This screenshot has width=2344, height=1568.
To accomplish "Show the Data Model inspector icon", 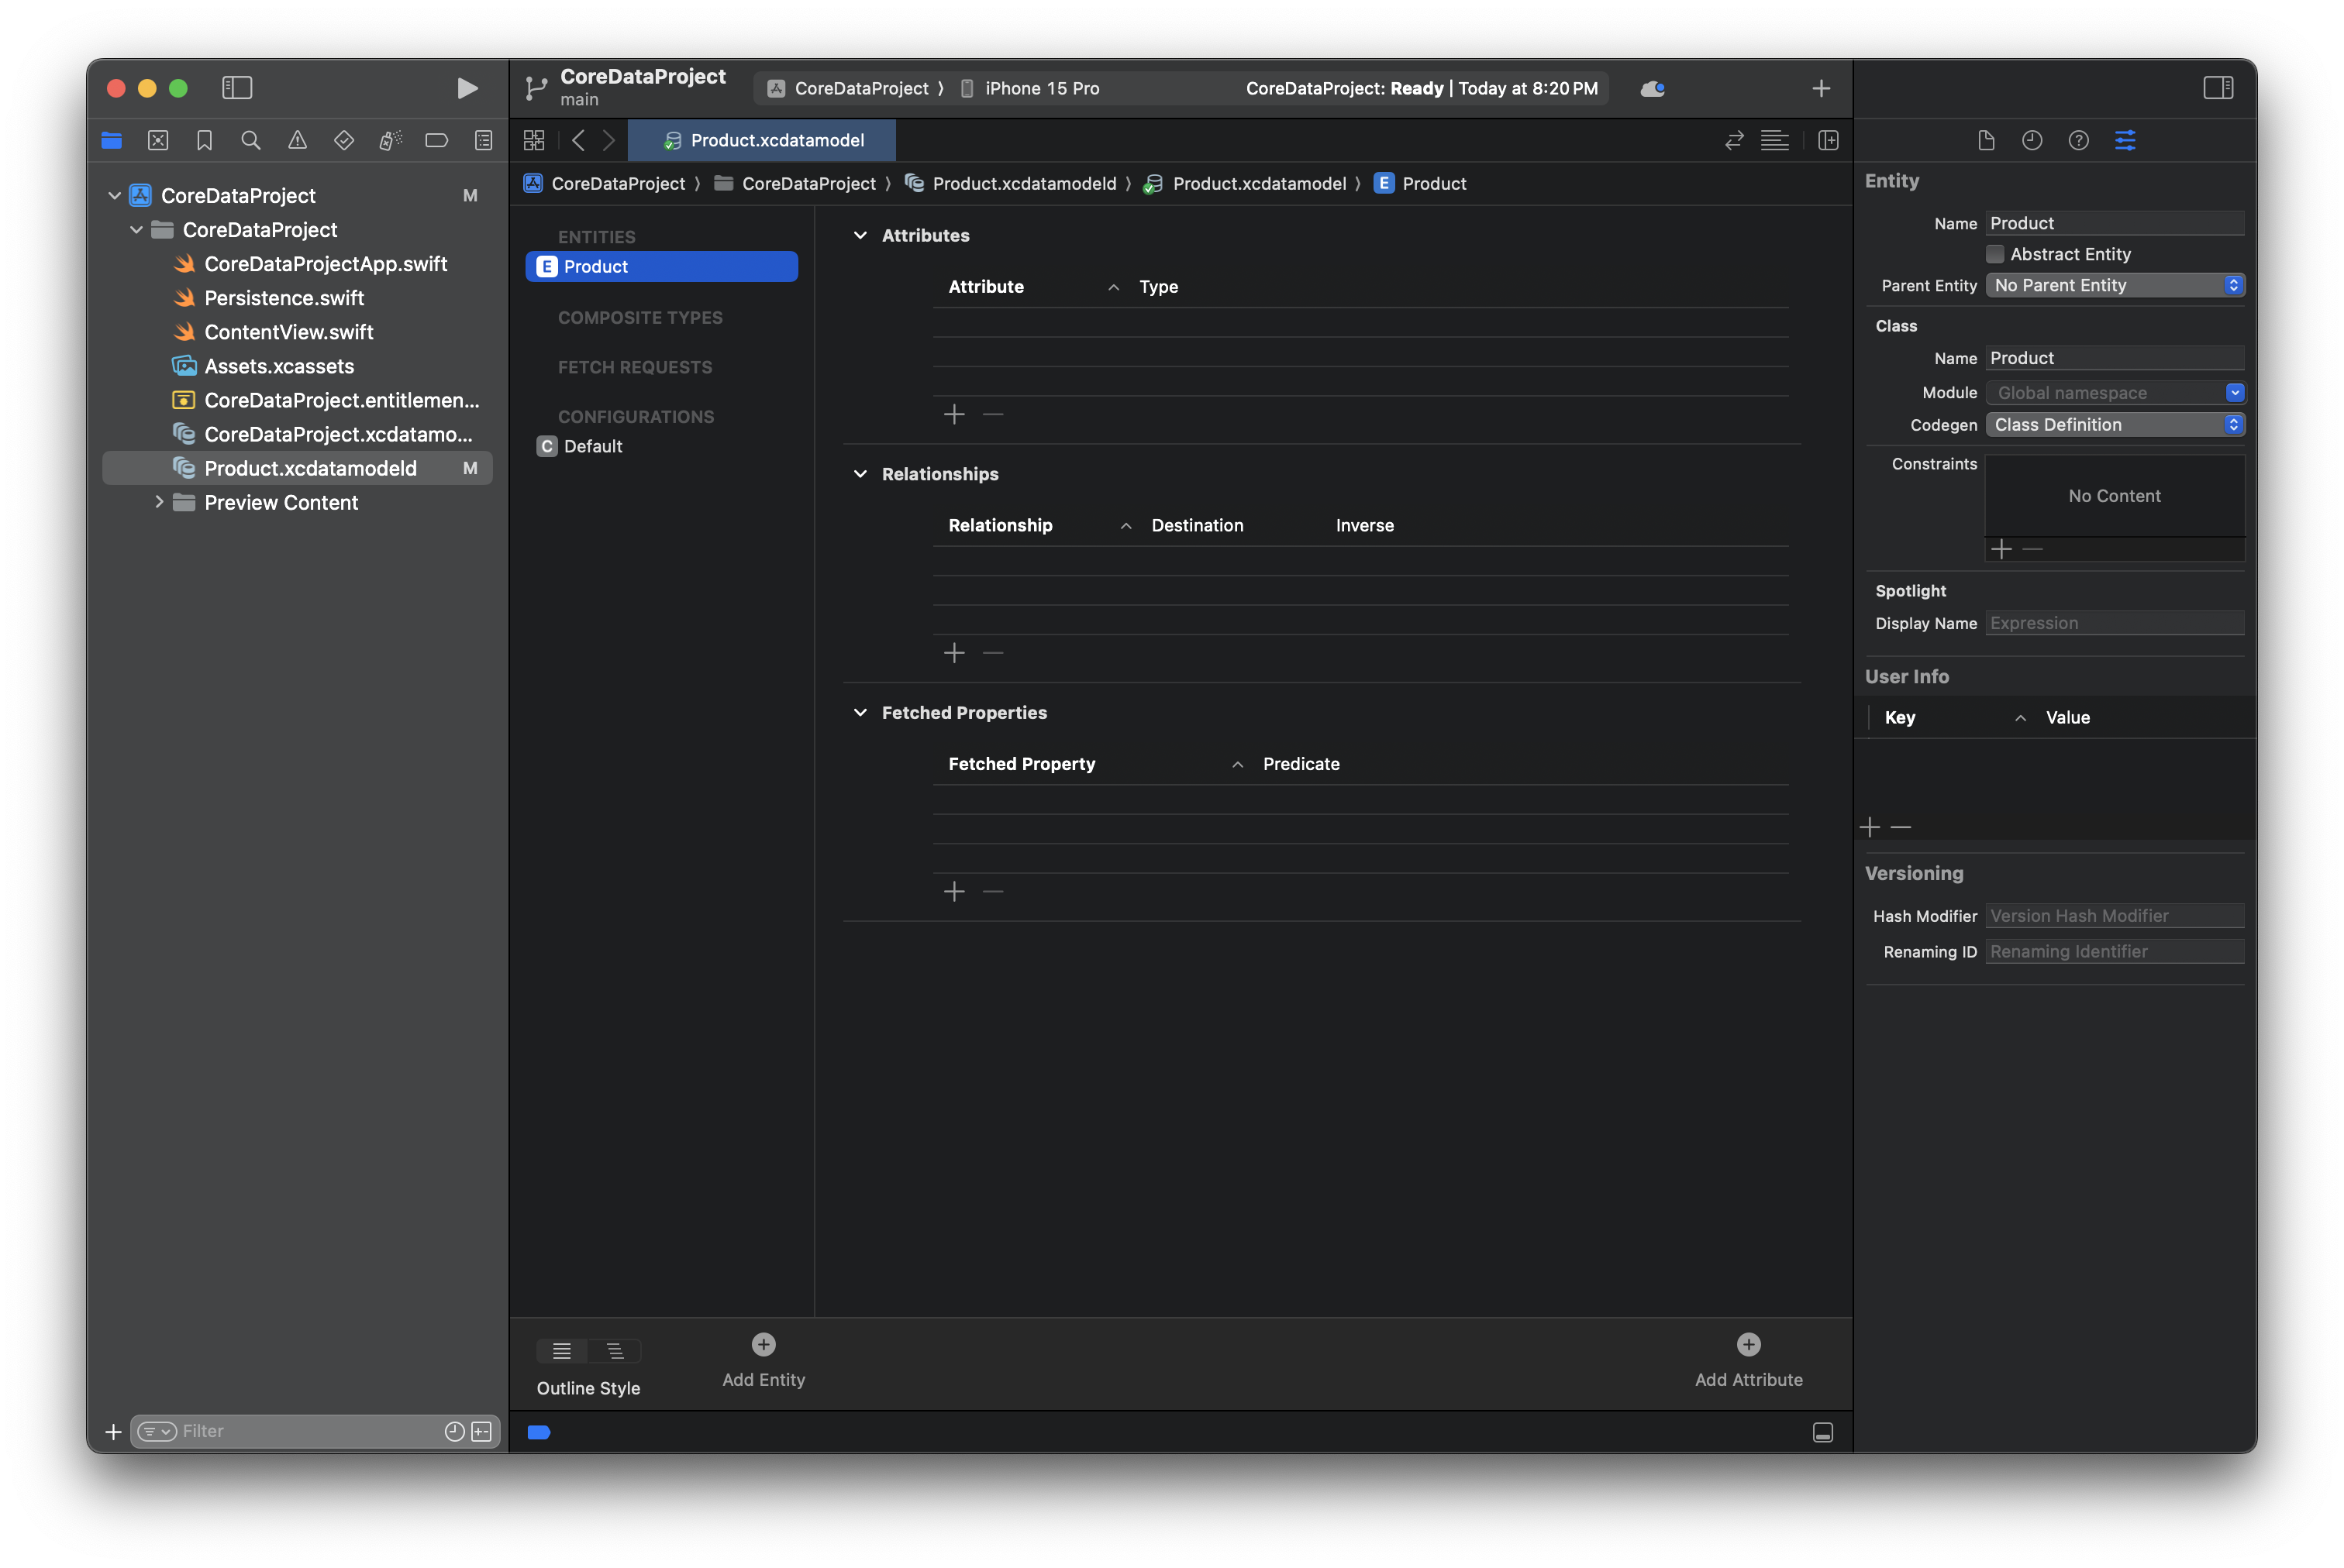I will click(2125, 141).
